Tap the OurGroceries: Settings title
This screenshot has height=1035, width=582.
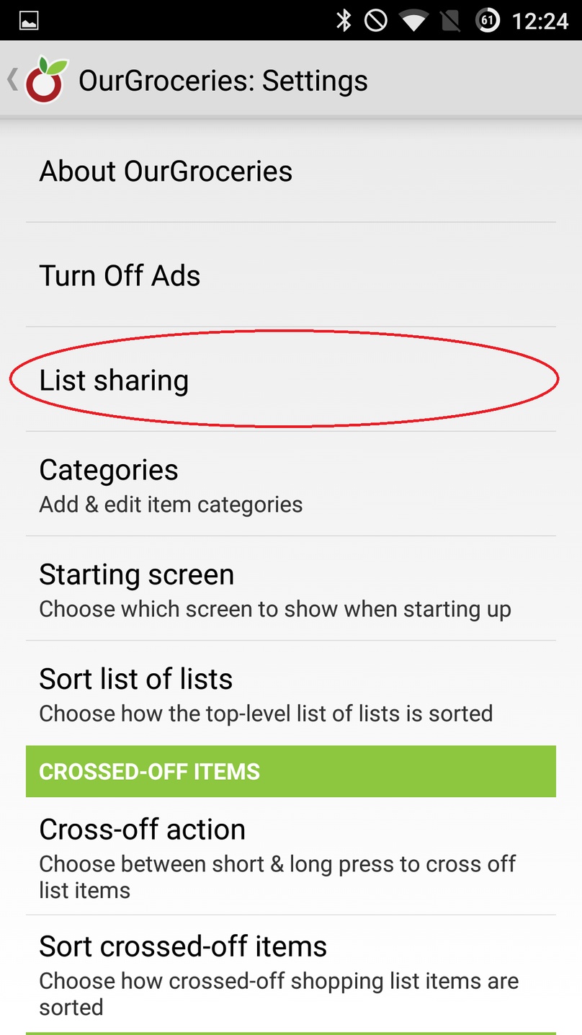(223, 81)
